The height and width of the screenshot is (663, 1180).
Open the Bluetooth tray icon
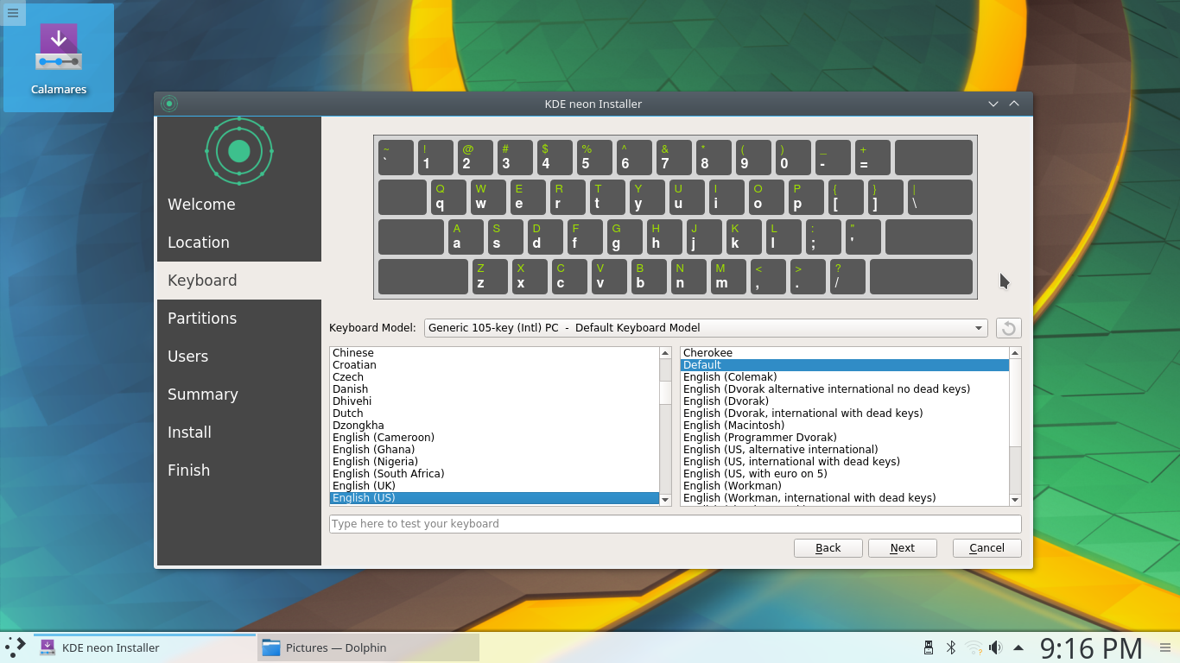click(951, 647)
